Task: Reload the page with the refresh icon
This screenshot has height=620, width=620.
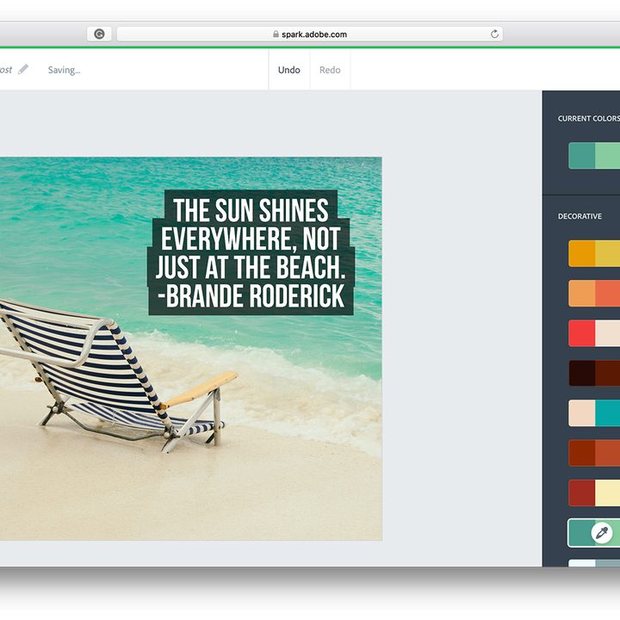Action: point(494,34)
